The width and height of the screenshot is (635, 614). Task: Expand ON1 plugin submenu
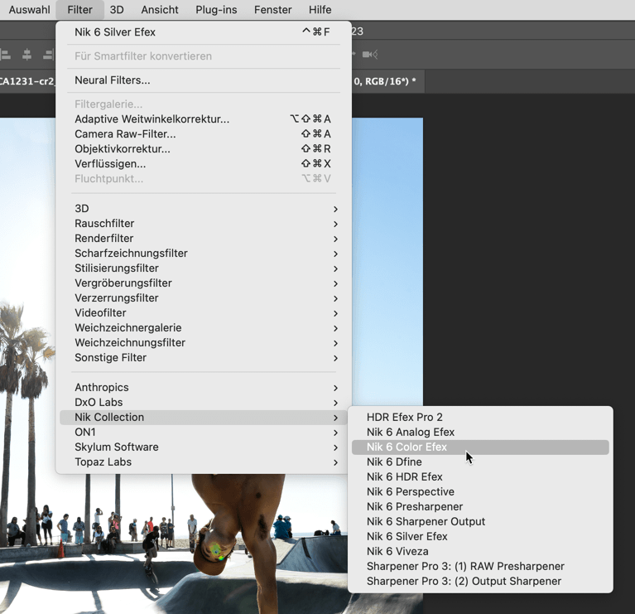click(x=204, y=433)
